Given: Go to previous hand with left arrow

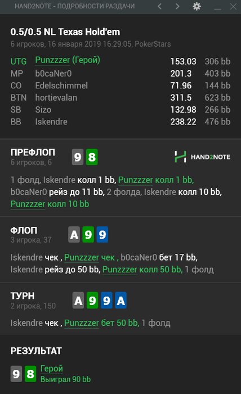Looking at the screenshot, I should click(x=159, y=6).
